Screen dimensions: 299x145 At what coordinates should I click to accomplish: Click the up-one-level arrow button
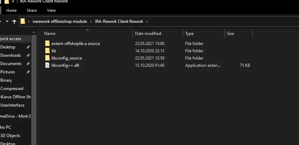point(14,21)
